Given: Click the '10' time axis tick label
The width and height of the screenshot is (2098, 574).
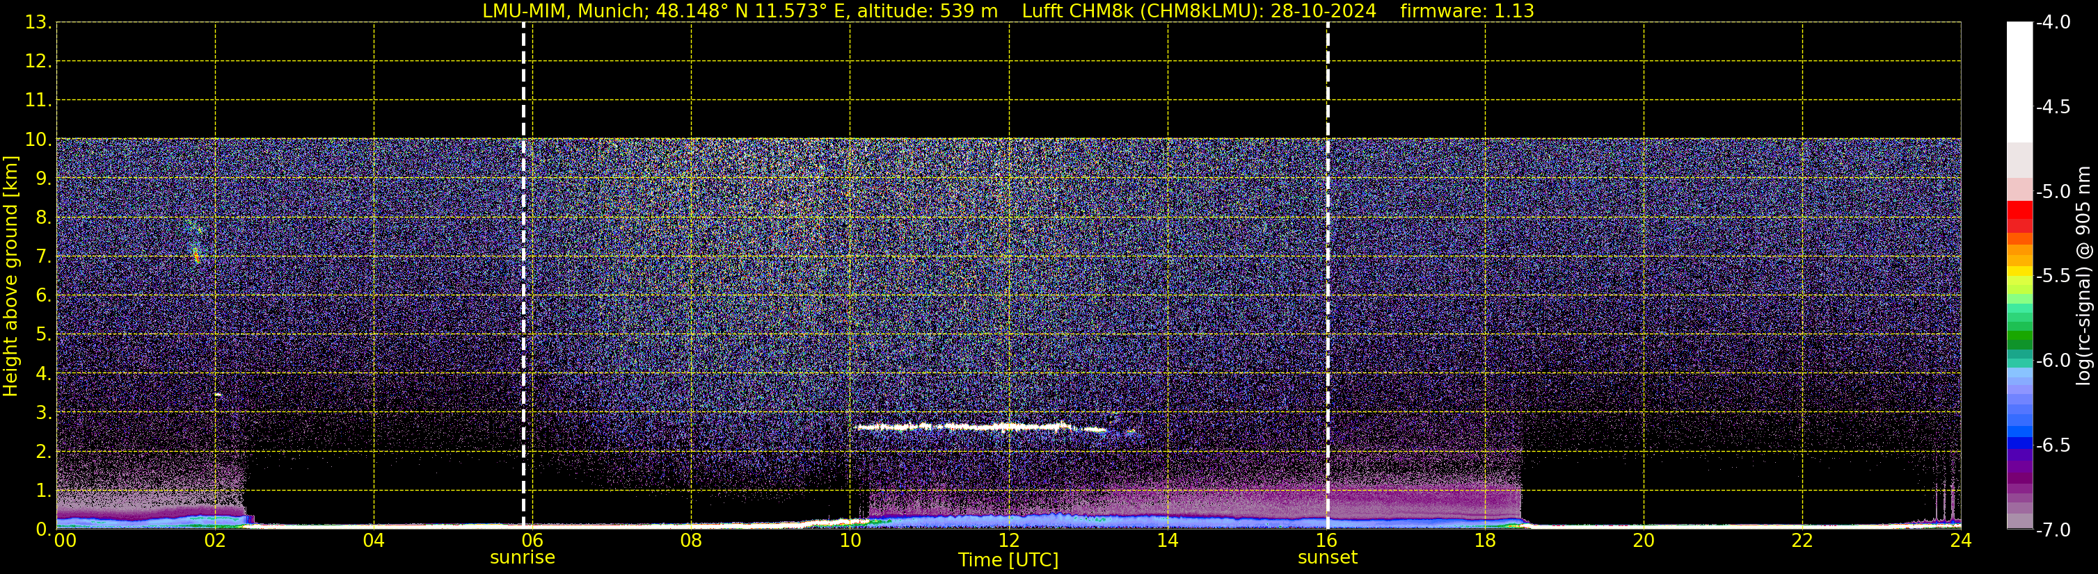Looking at the screenshot, I should click(850, 541).
